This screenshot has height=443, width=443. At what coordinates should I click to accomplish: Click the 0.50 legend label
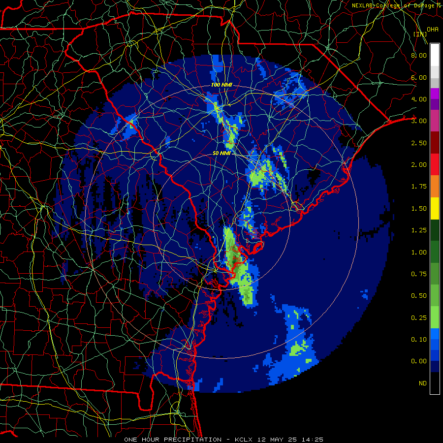[419, 296]
